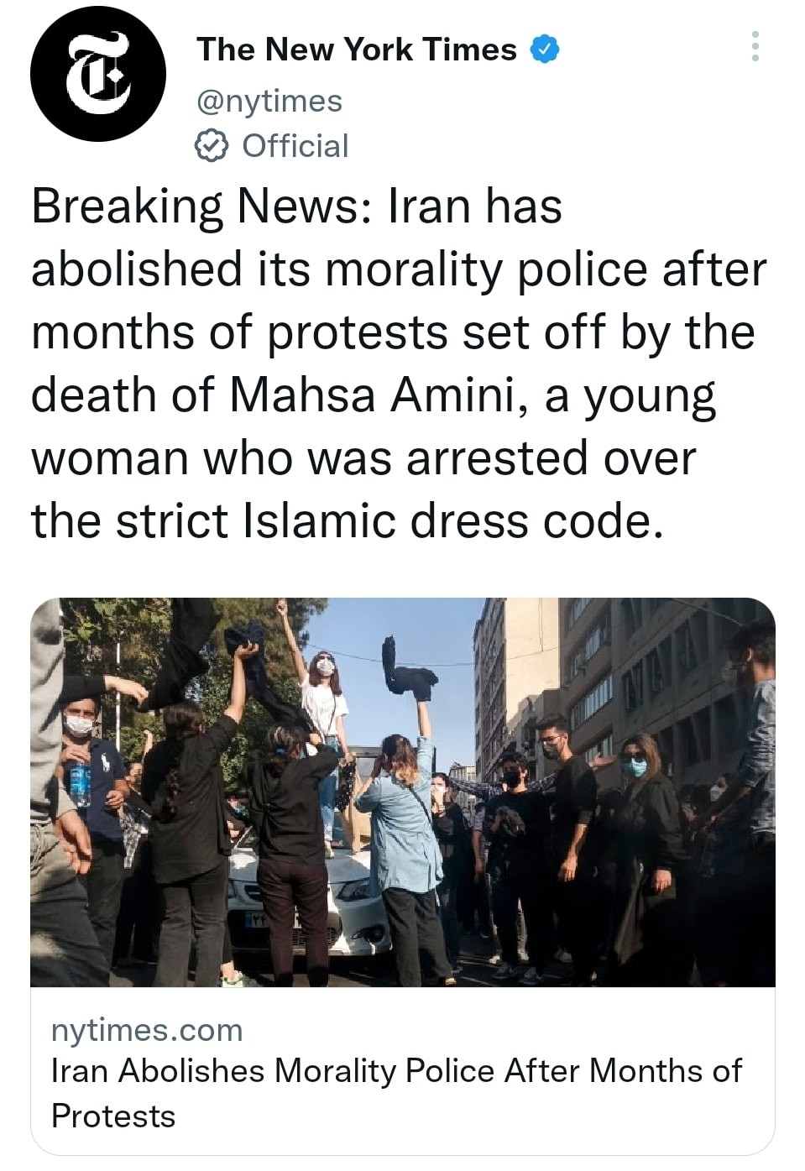Click the "Breaking News:" text in tweet

tap(201, 206)
